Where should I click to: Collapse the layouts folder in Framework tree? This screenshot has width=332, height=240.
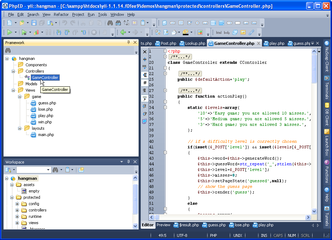tap(20, 128)
